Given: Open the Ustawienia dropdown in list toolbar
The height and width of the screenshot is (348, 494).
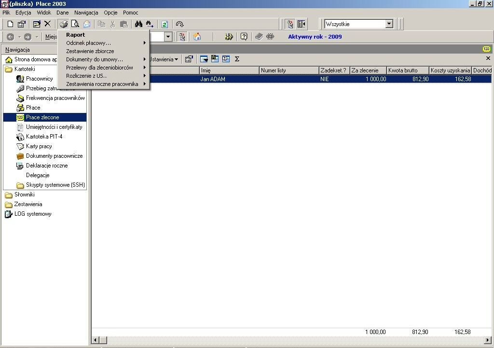Looking at the screenshot, I should [164, 59].
